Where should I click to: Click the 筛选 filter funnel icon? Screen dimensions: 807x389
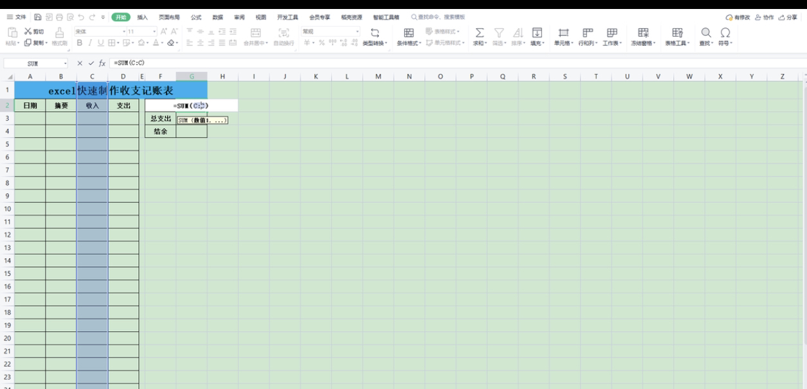pos(499,32)
